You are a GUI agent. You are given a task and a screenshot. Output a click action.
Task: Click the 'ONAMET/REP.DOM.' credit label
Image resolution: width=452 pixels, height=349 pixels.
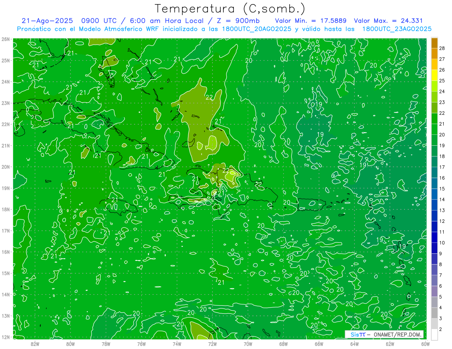(397, 334)
